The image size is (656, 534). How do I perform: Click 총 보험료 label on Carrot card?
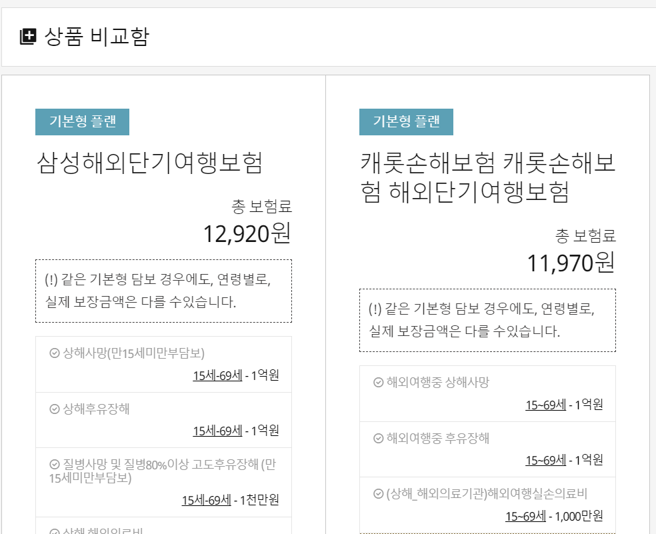(x=586, y=235)
